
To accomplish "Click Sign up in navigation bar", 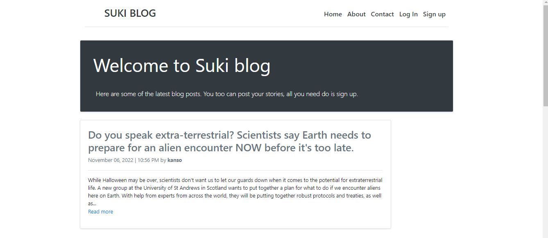I will pos(434,14).
